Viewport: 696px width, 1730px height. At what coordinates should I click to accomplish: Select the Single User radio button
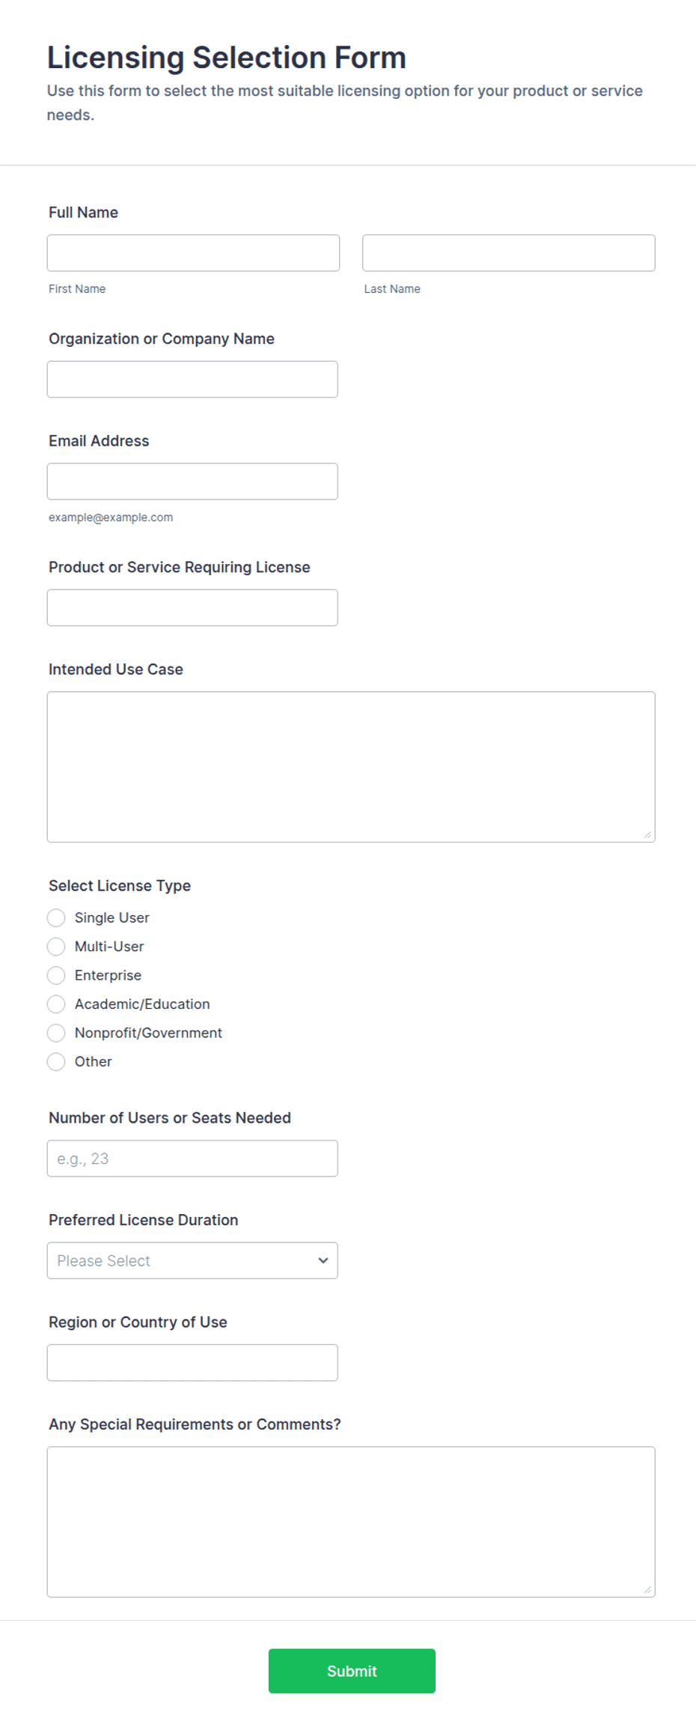tap(56, 918)
